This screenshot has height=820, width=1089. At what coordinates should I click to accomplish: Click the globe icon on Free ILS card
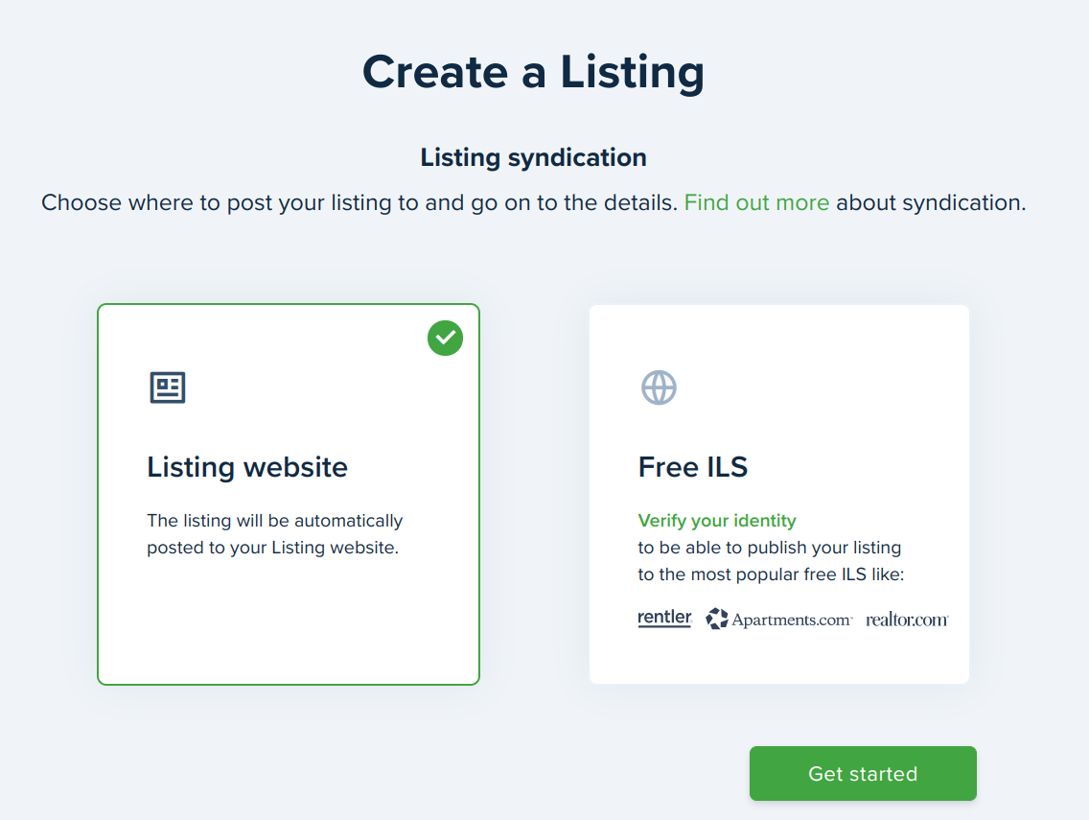659,387
